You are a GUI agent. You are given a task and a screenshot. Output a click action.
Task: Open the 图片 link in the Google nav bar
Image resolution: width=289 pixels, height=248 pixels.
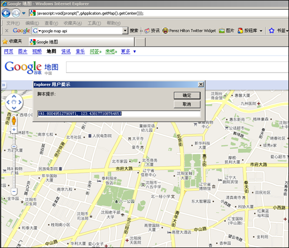pos(23,51)
